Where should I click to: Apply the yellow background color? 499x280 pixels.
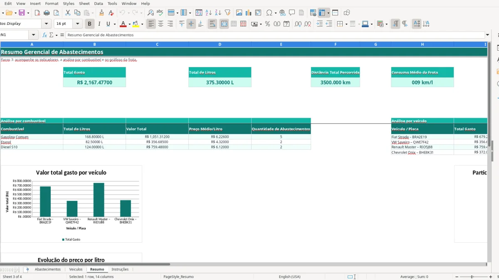pyautogui.click(x=136, y=24)
